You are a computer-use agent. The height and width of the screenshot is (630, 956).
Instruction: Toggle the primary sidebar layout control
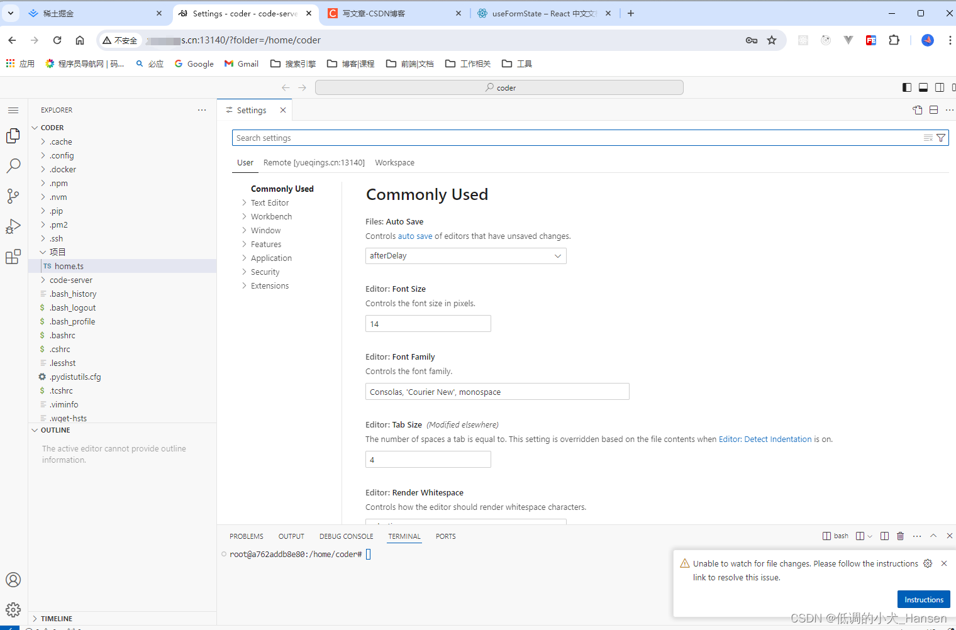tap(906, 87)
